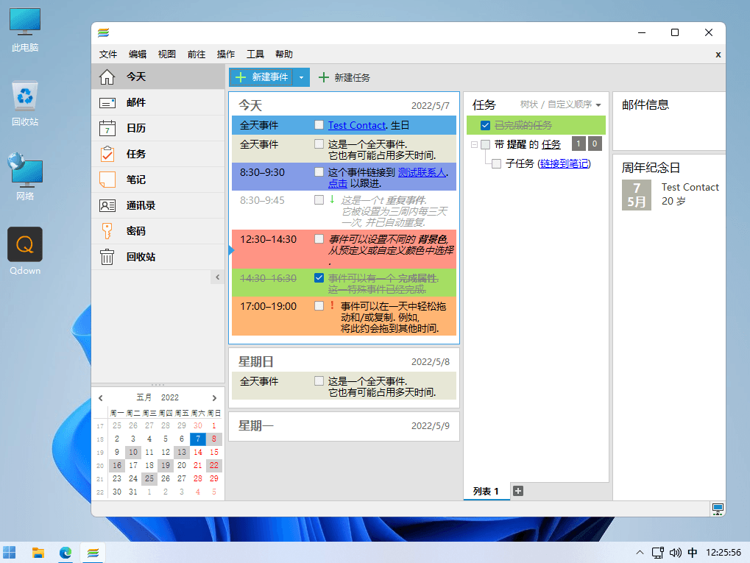The width and height of the screenshot is (750, 563).
Task: Click the 新建任务 button
Action: [344, 77]
